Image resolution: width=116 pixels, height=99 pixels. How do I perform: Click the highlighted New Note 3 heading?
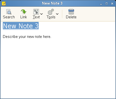(21, 26)
